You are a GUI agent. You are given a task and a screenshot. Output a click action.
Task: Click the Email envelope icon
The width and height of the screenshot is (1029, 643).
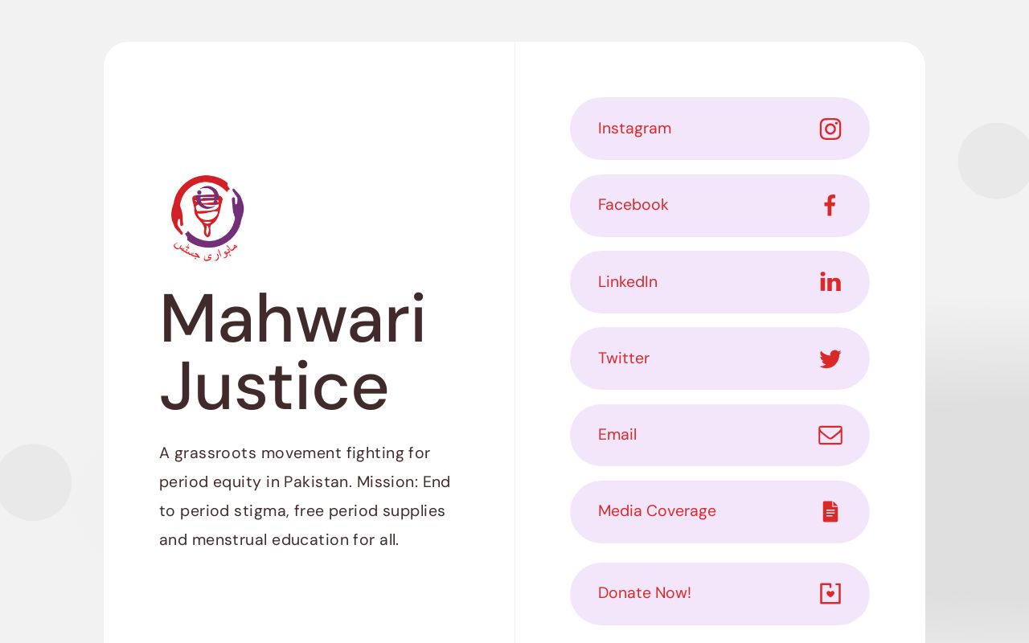(830, 435)
